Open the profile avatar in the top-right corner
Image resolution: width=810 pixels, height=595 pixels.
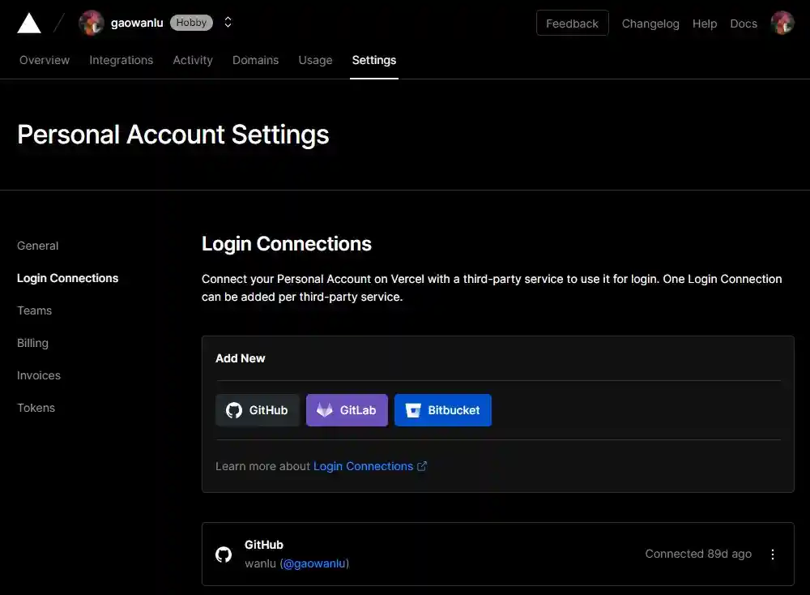(x=782, y=23)
